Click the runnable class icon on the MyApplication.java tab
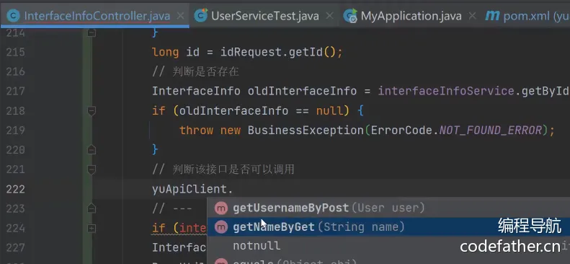570x264 pixels. [350, 16]
